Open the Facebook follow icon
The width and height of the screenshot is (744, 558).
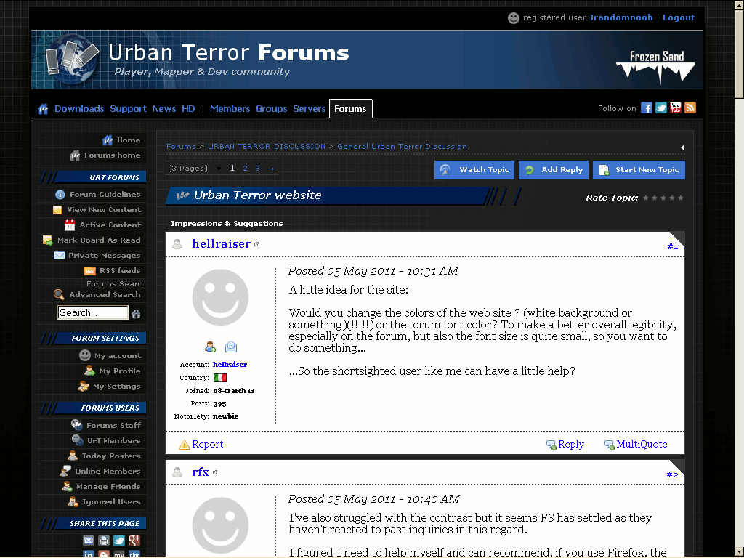click(x=646, y=108)
